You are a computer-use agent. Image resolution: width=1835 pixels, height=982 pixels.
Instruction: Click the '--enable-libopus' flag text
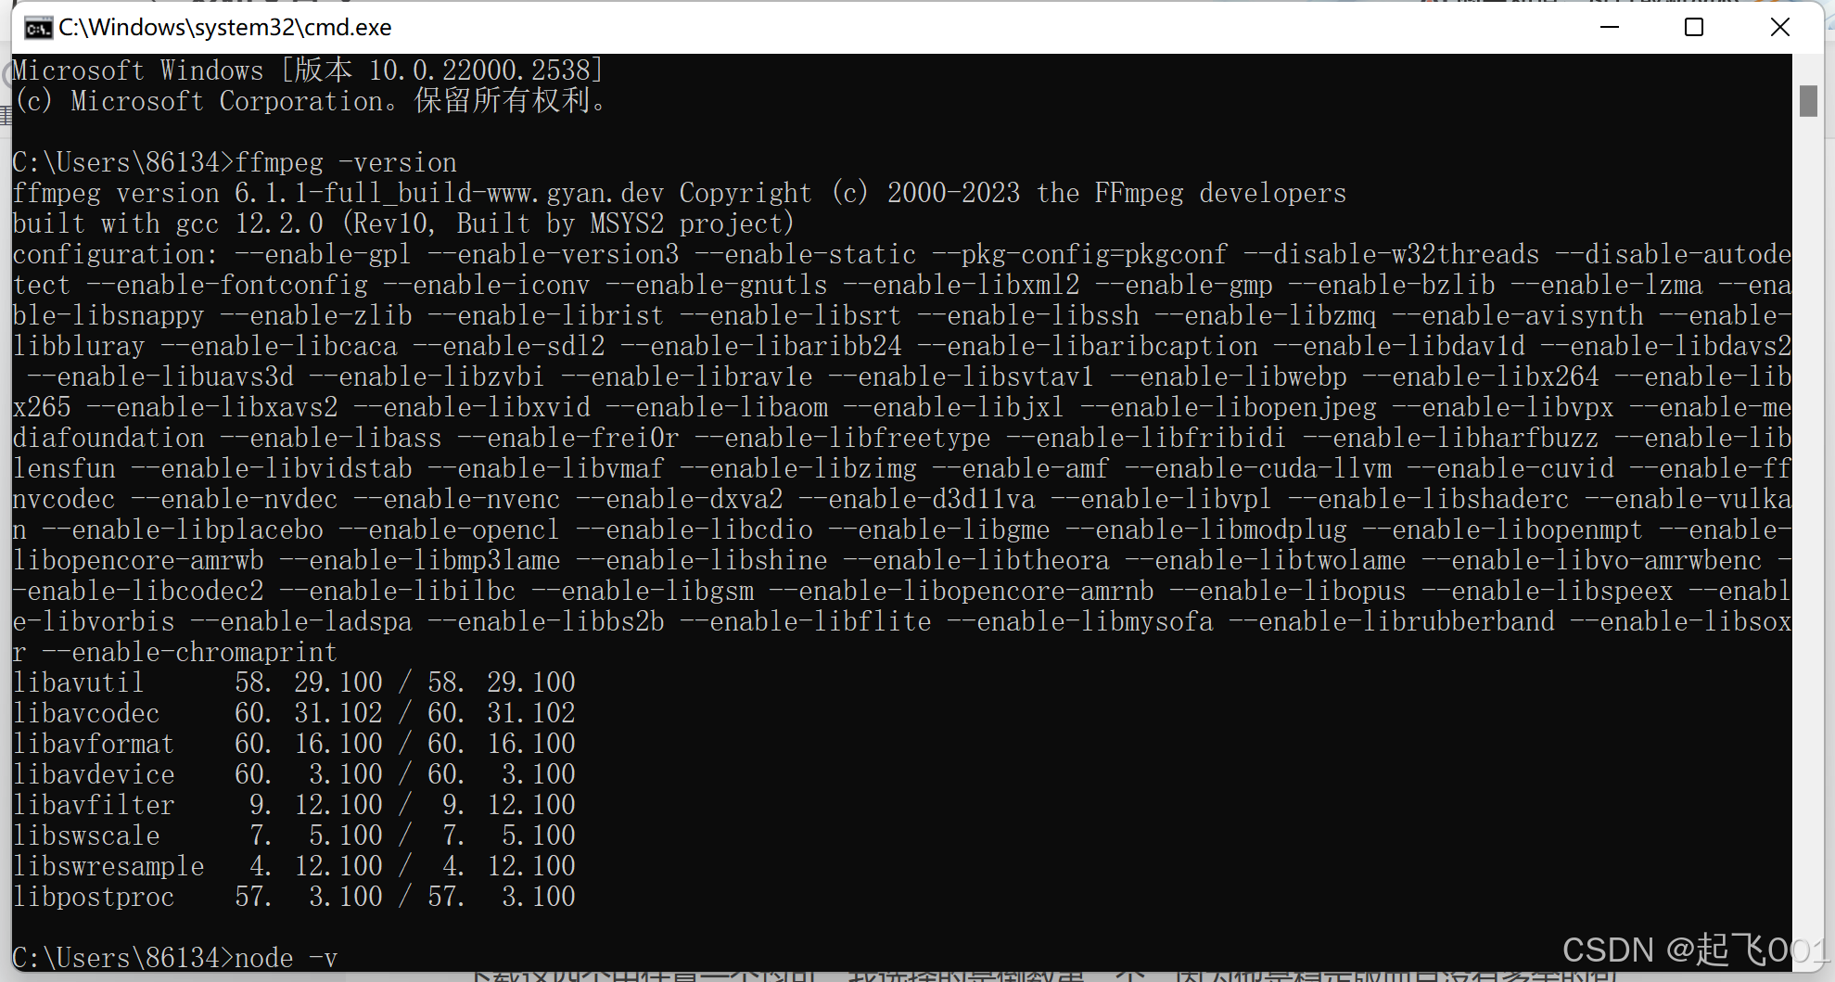coord(1287,591)
